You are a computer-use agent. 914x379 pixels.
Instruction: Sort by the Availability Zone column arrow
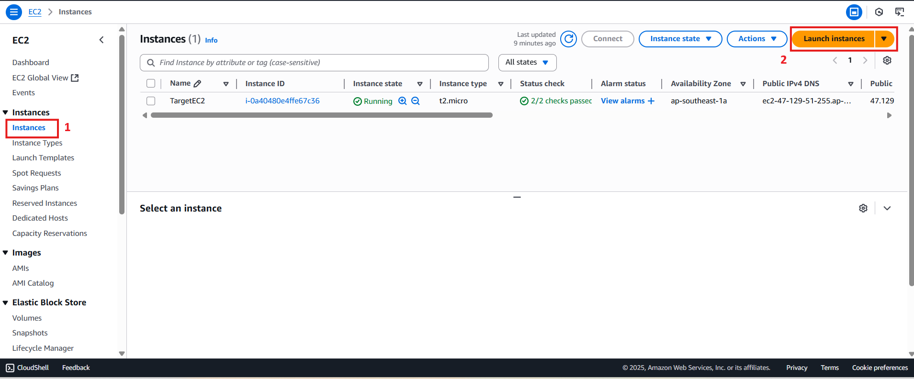pos(743,84)
